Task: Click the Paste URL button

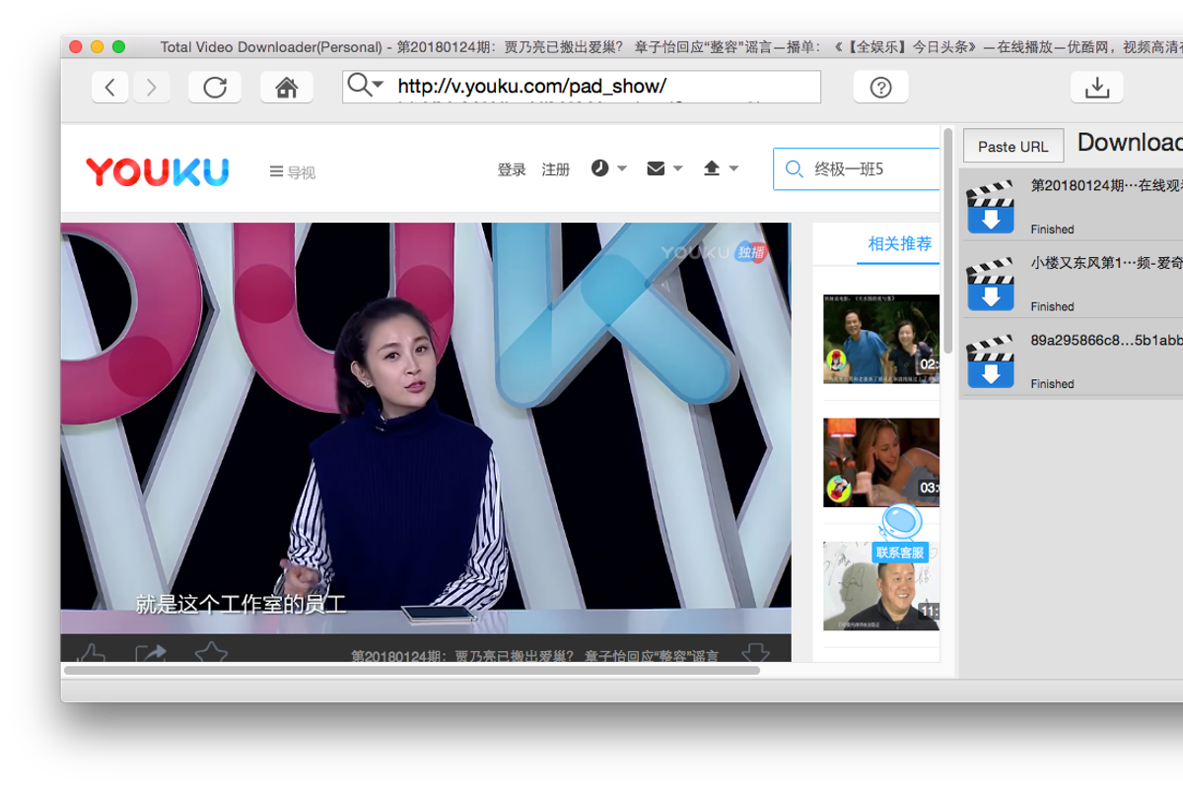Action: point(1013,146)
